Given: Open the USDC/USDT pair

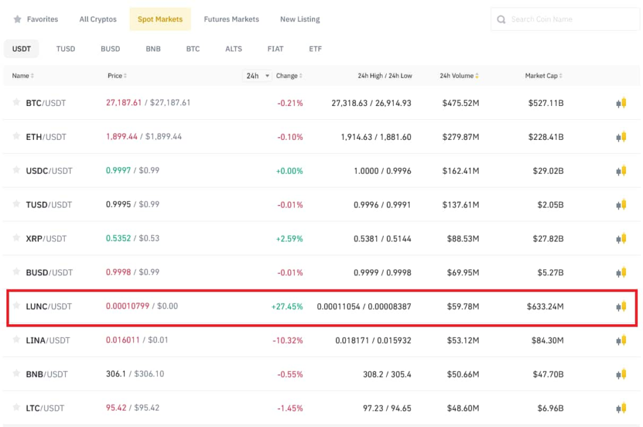Looking at the screenshot, I should (49, 171).
